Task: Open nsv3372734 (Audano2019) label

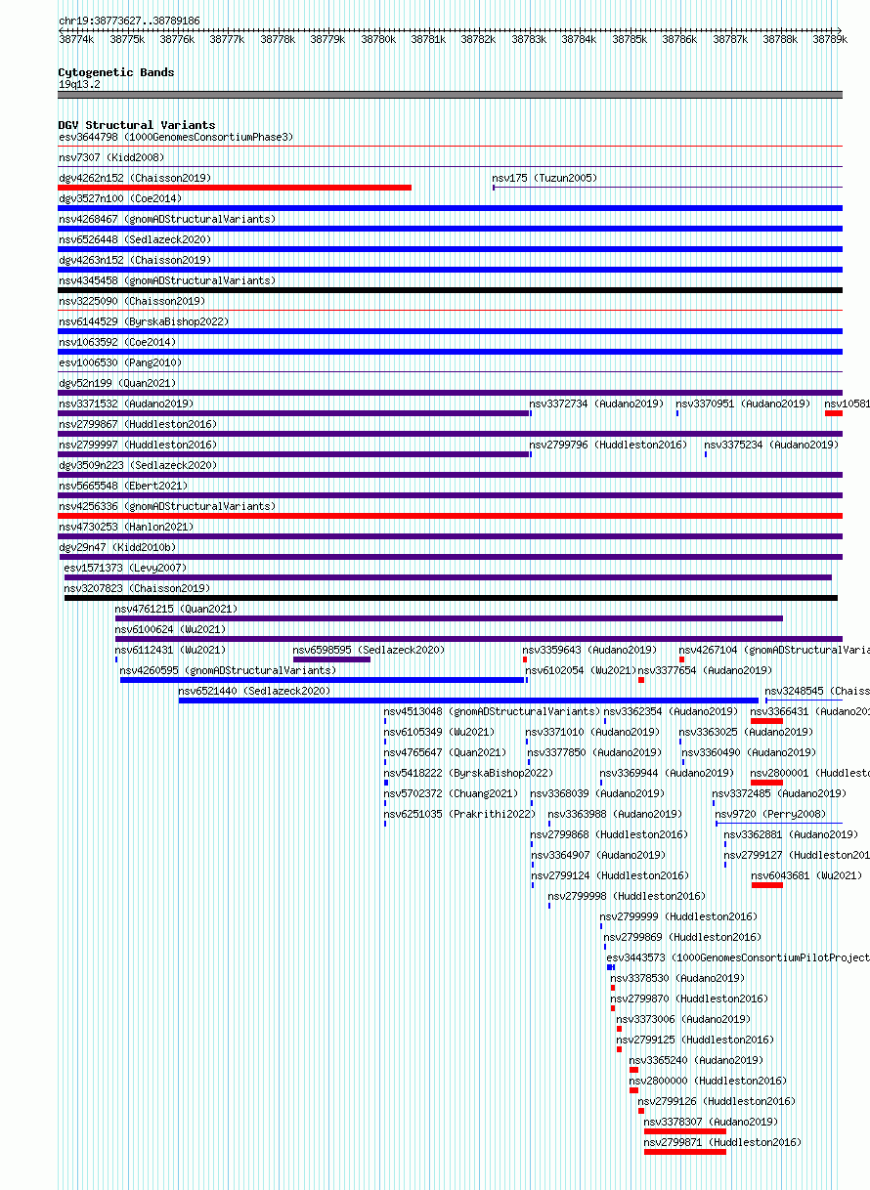Action: coord(596,404)
